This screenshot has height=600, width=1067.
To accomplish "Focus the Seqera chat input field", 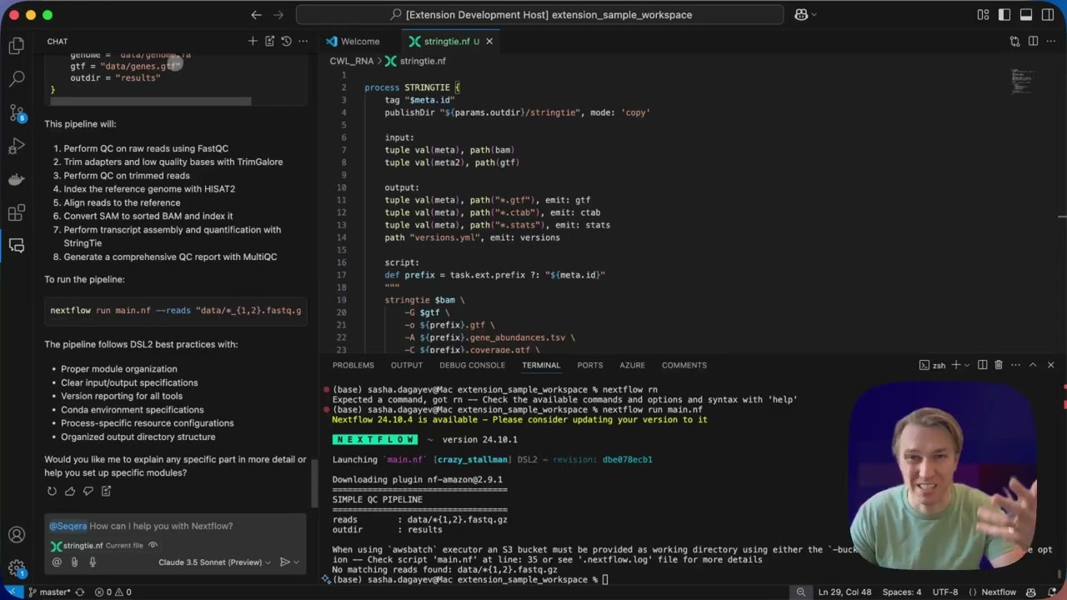I will coord(175,526).
